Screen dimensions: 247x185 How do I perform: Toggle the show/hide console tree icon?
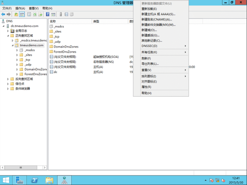click(22, 14)
